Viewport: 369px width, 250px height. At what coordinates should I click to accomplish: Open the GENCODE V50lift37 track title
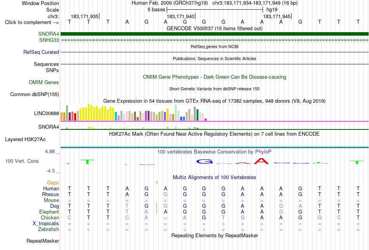[214, 28]
